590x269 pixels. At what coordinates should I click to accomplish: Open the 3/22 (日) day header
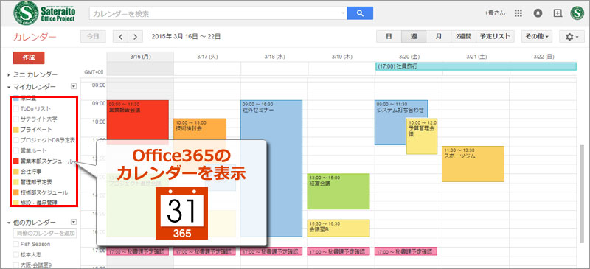pyautogui.click(x=544, y=57)
